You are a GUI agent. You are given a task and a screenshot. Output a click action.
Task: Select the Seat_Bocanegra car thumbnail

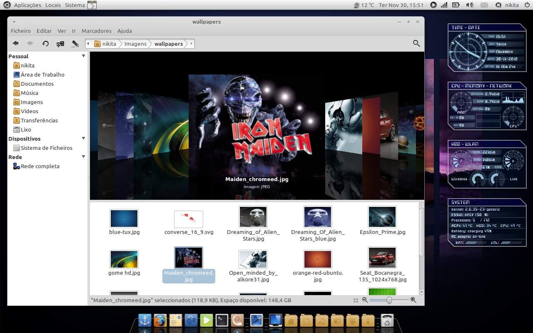click(x=382, y=258)
